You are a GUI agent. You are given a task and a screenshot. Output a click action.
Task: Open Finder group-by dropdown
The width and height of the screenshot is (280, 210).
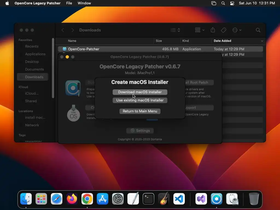point(199,30)
